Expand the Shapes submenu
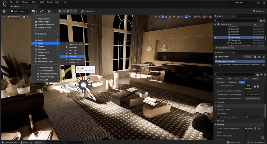This screenshot has width=267, height=144. (45, 46)
